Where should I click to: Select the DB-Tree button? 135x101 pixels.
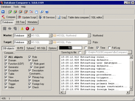[x=20, y=22]
